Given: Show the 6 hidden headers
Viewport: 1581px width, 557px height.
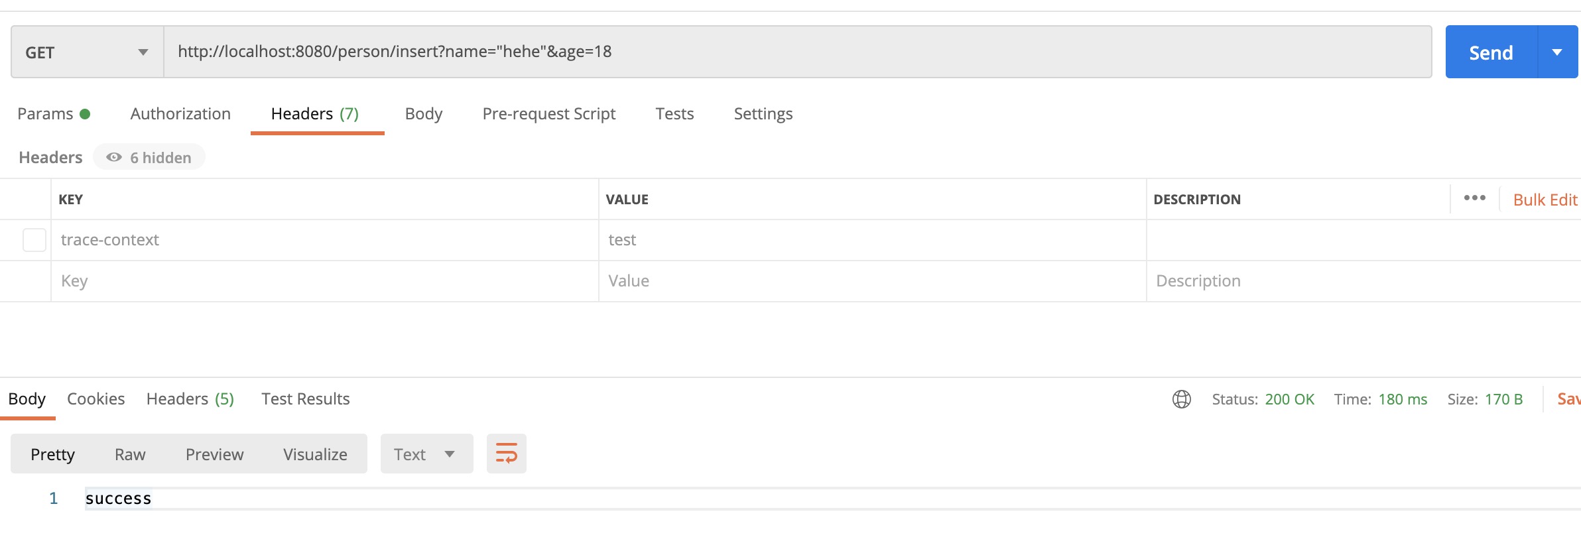Looking at the screenshot, I should [149, 158].
